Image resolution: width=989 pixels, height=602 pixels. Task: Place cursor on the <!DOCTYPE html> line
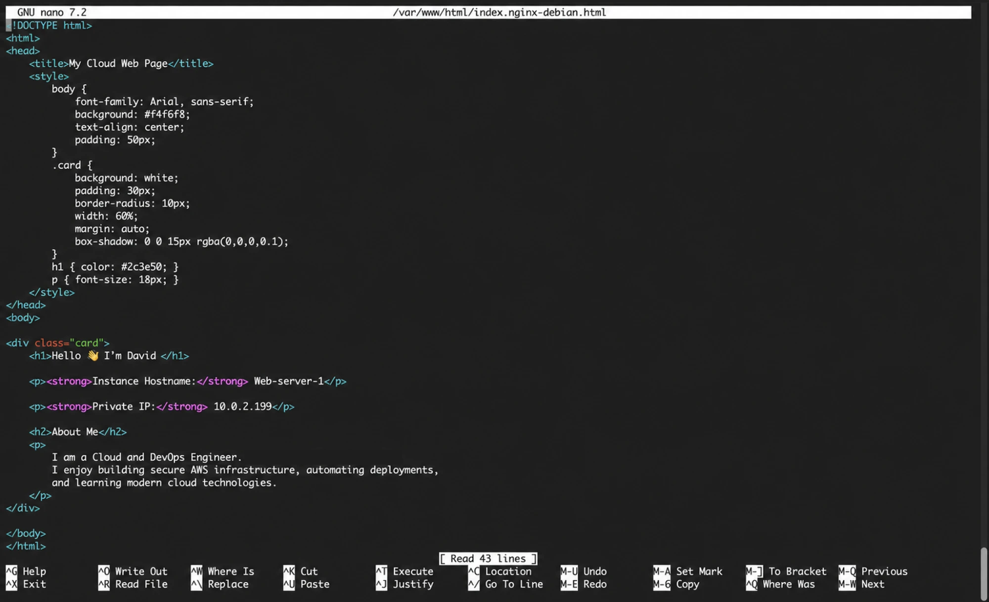tap(49, 25)
